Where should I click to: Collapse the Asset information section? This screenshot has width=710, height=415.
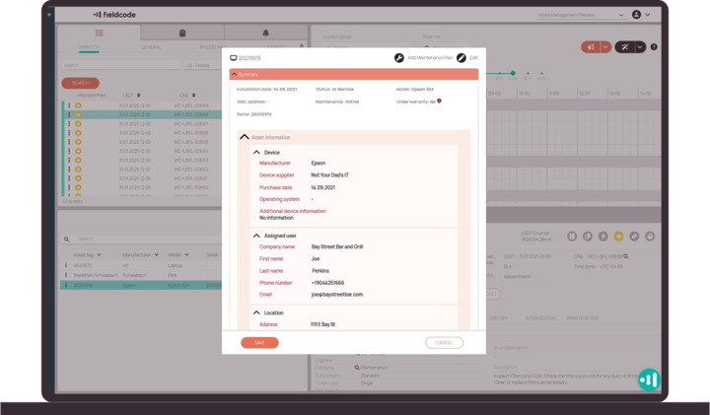coord(245,137)
